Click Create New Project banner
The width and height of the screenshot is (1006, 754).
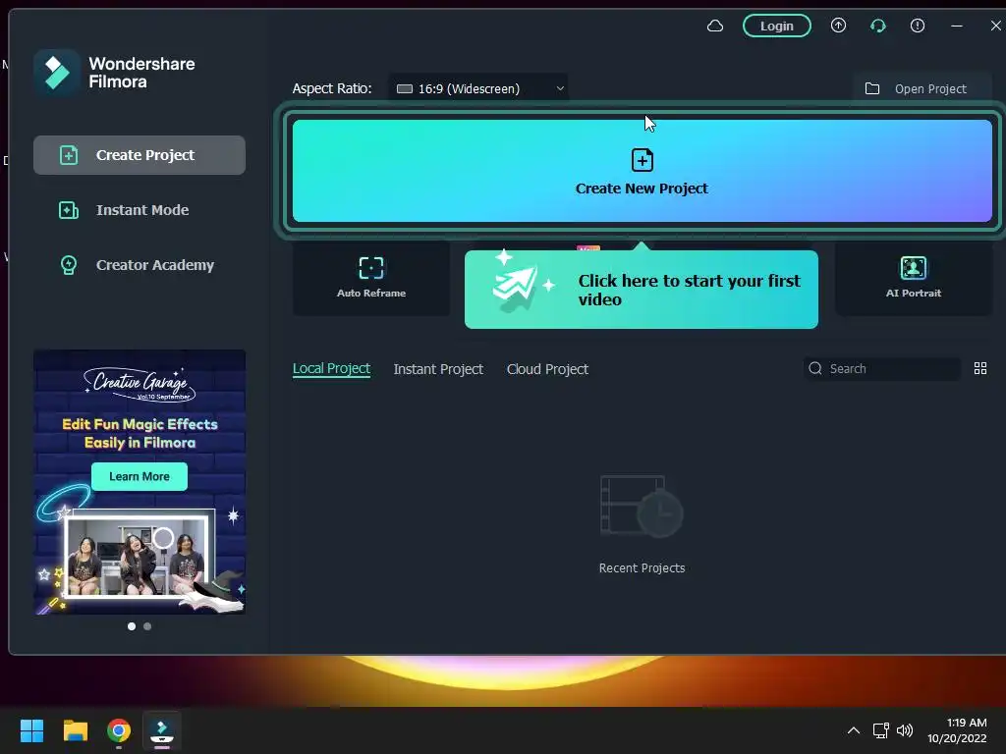(643, 171)
